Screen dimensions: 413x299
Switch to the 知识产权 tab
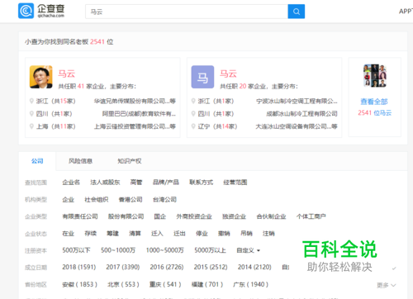130,161
